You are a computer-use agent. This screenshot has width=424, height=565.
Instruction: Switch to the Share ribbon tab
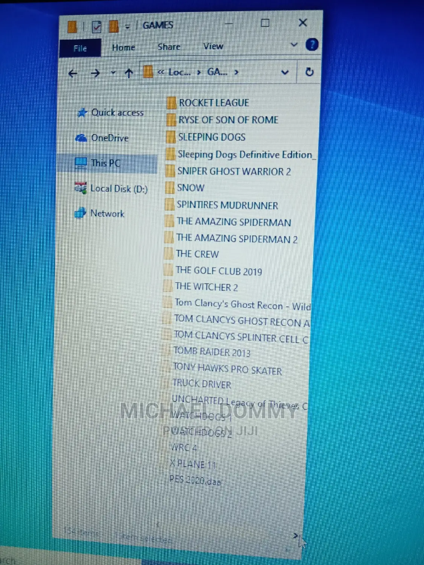(x=169, y=47)
